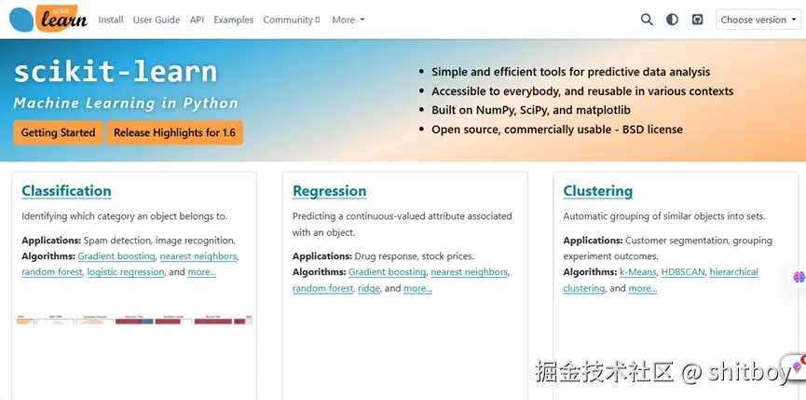Open the API reference
The image size is (806, 400).
(197, 20)
